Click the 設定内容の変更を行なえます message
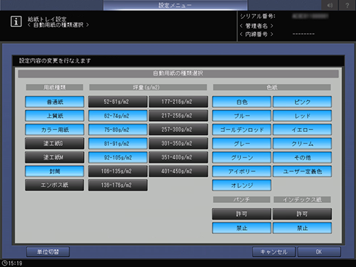This screenshot has height=267, width=356. [x=55, y=61]
